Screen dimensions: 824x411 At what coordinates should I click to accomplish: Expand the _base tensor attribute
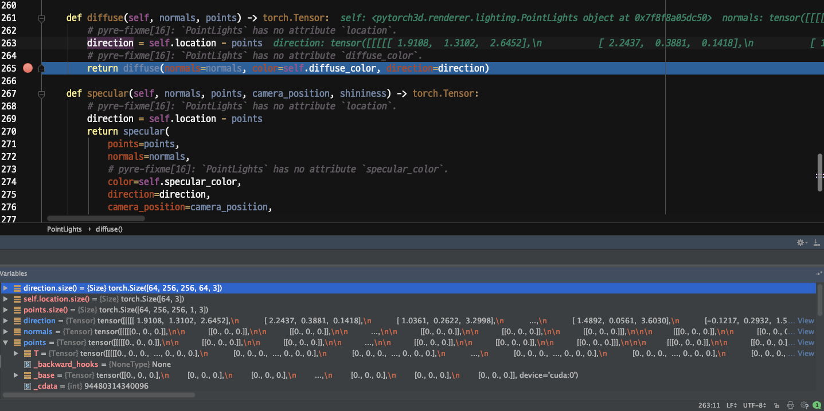(17, 375)
